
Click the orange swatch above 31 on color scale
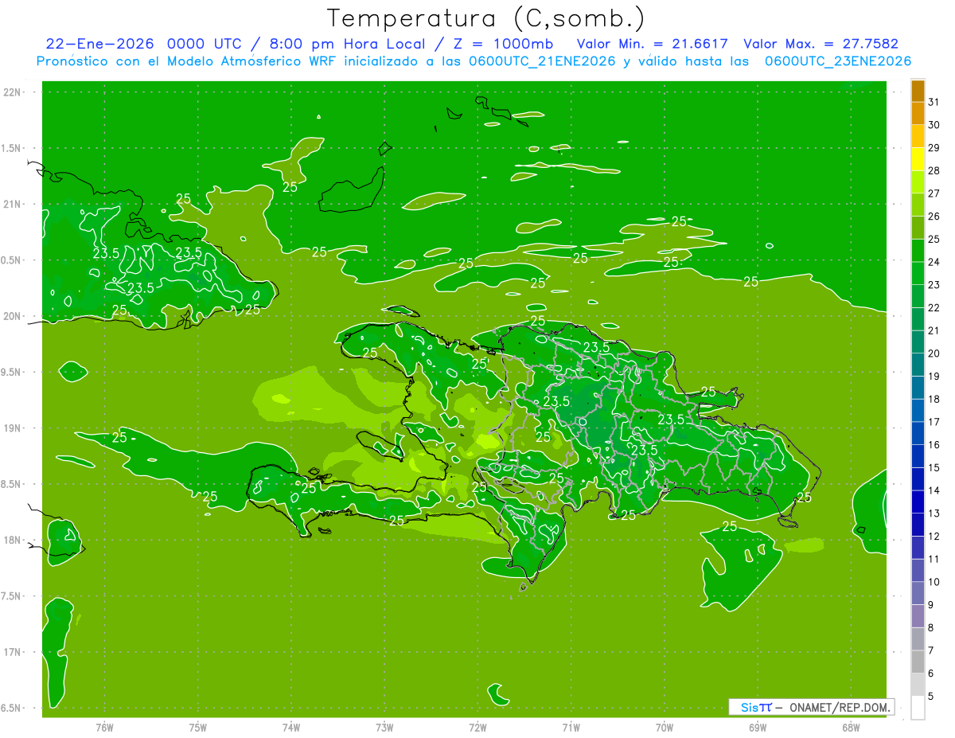918,92
